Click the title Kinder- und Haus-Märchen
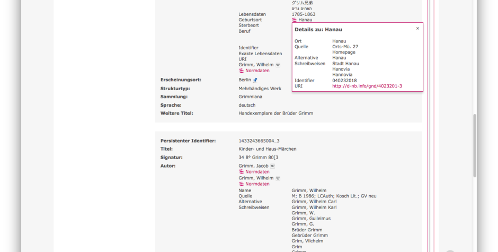The height and width of the screenshot is (252, 498). tap(268, 149)
